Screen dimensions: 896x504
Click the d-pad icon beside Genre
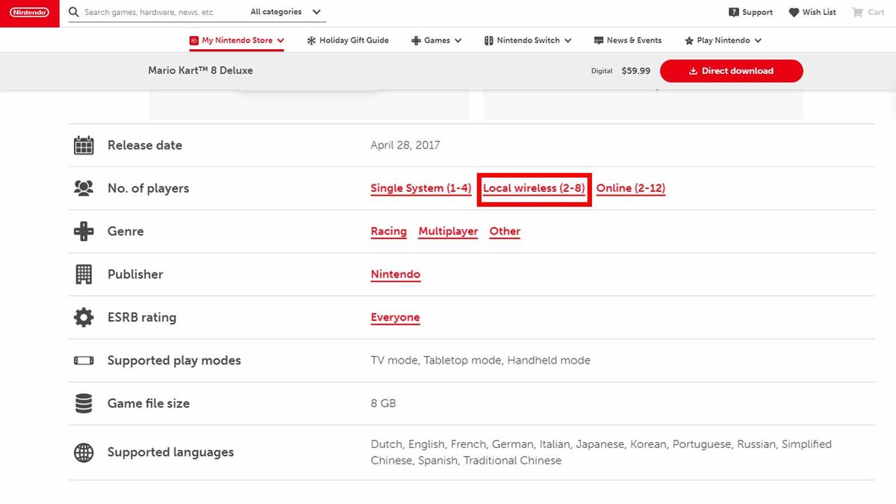click(82, 231)
